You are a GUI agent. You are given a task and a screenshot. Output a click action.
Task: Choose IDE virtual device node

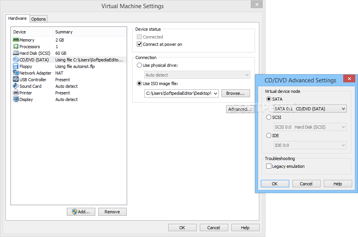(269, 136)
